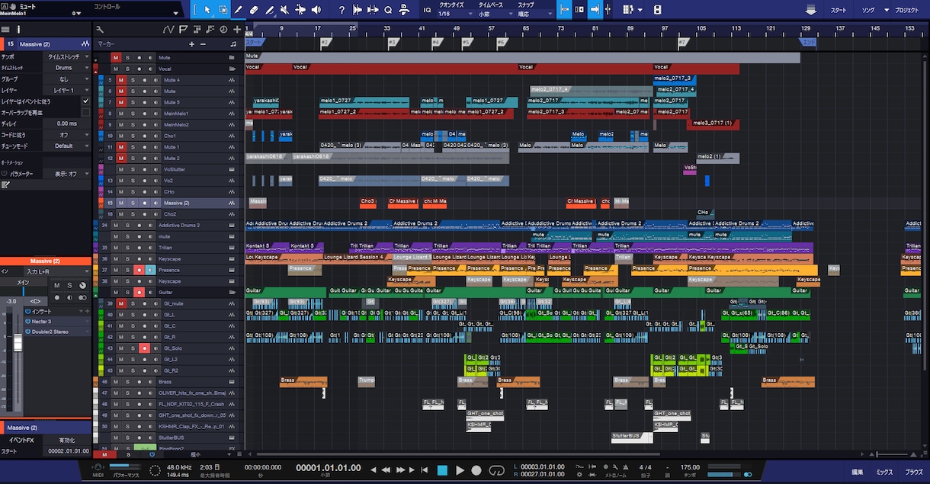Toggle the autoscroll arrow button

coord(595,10)
